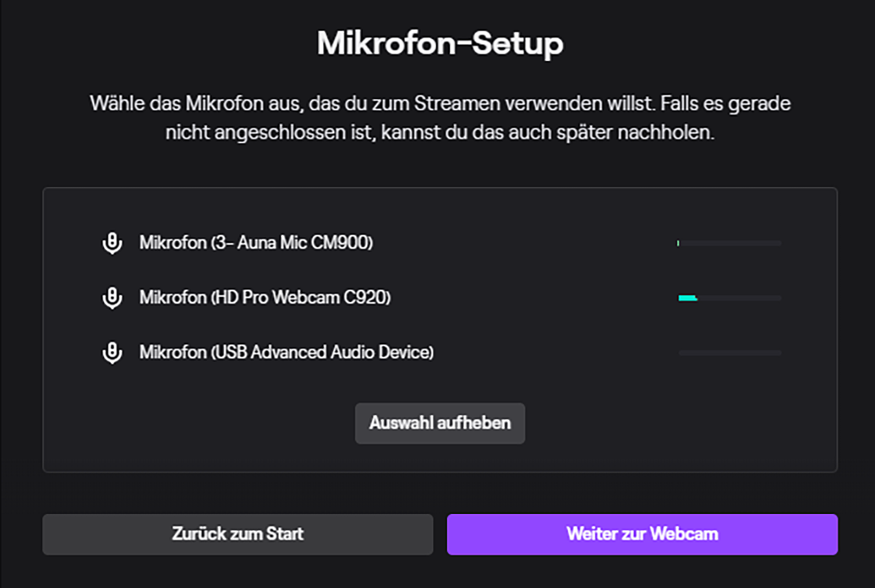875x588 pixels.
Task: Pick Mikrofon (USB Advanced Audio Device) entry
Action: pos(286,353)
